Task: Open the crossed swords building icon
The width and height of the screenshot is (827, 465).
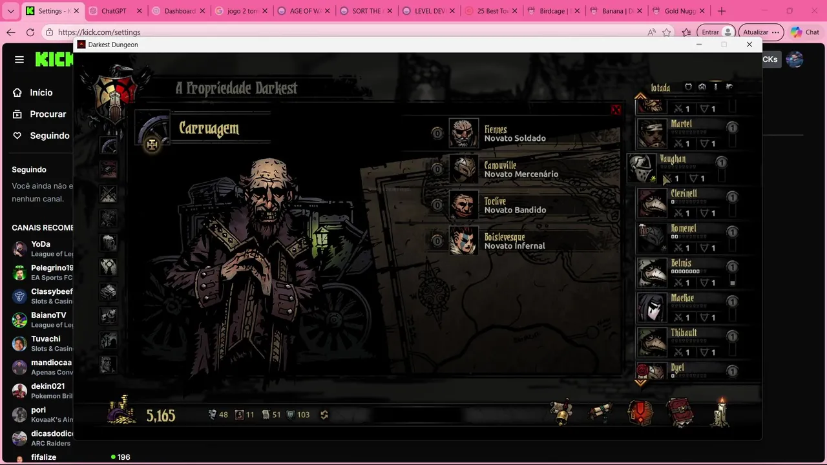Action: [109, 194]
